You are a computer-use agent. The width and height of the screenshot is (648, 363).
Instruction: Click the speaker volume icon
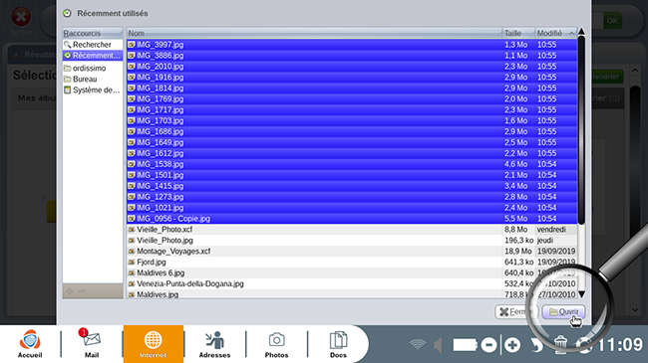pyautogui.click(x=439, y=345)
